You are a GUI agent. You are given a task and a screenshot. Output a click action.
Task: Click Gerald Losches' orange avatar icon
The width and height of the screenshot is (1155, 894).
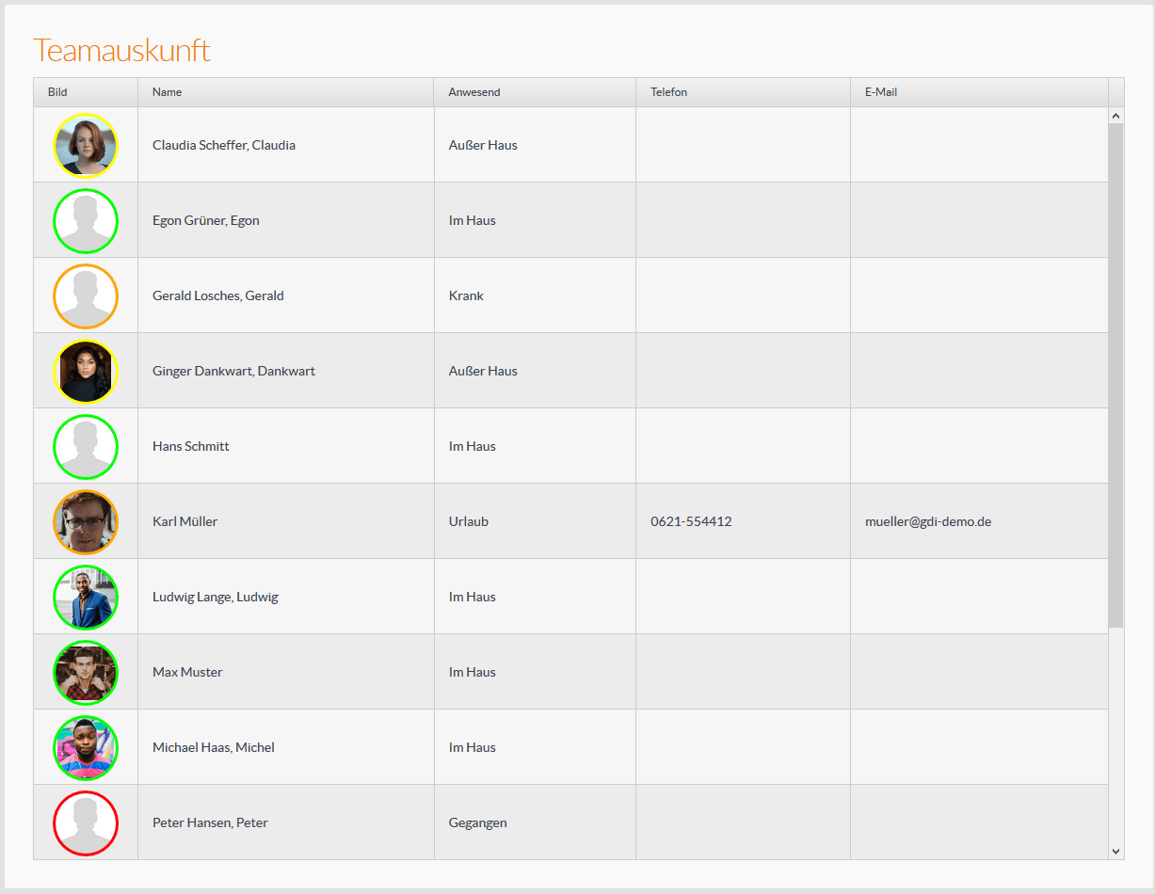coord(86,295)
